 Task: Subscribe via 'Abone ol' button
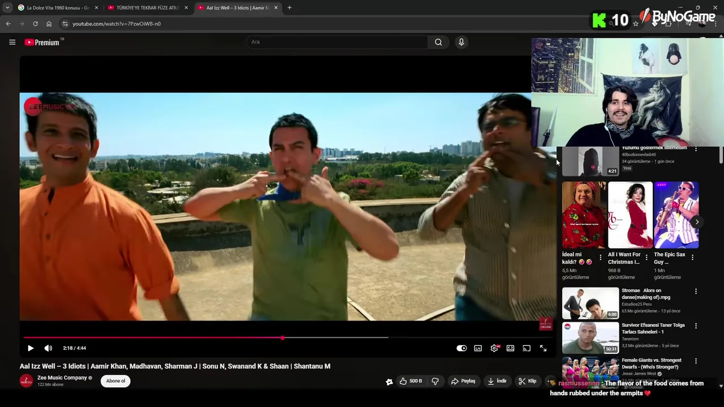(115, 381)
